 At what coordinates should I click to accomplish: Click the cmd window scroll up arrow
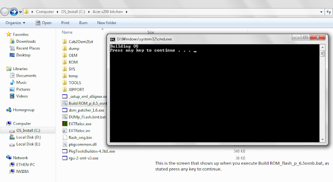tap(322, 47)
